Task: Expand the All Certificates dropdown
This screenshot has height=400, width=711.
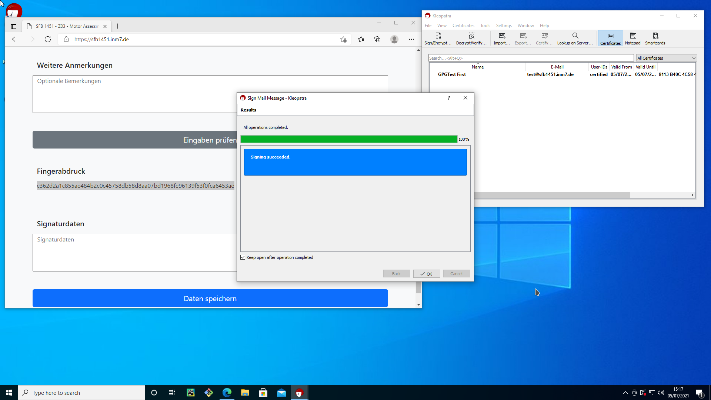Action: 667,58
